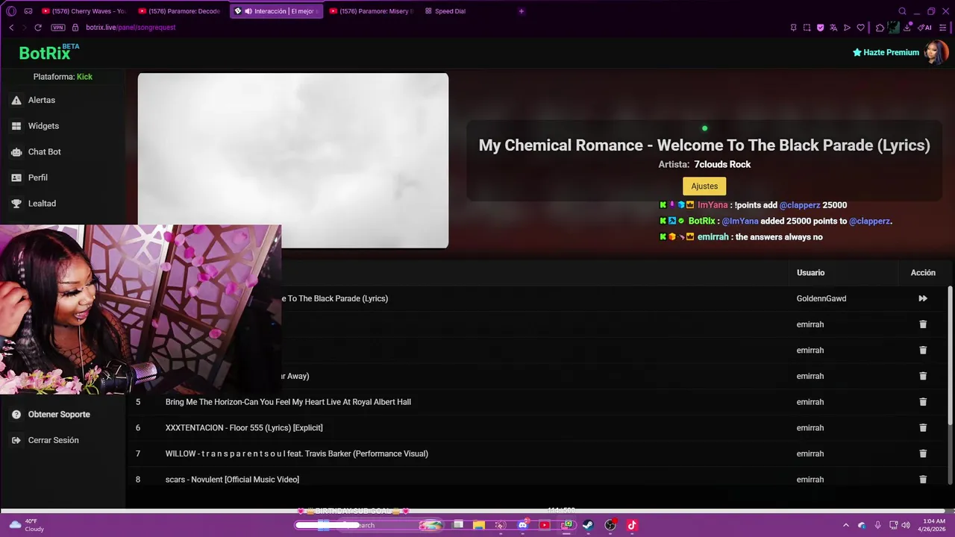955x537 pixels.
Task: Click the Acción column header
Action: 923,273
